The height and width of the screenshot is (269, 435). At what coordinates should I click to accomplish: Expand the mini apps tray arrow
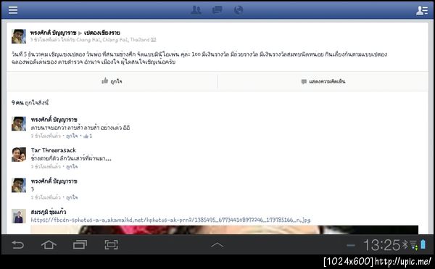click(217, 245)
